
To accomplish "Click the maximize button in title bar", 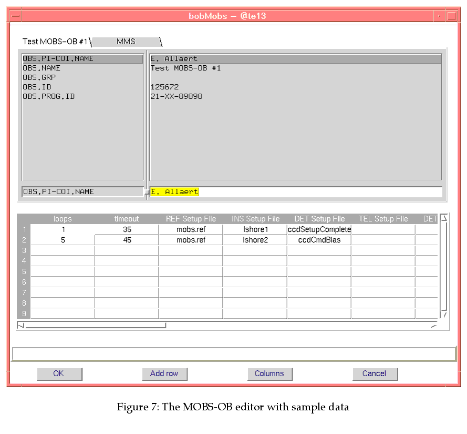I will 452,16.
